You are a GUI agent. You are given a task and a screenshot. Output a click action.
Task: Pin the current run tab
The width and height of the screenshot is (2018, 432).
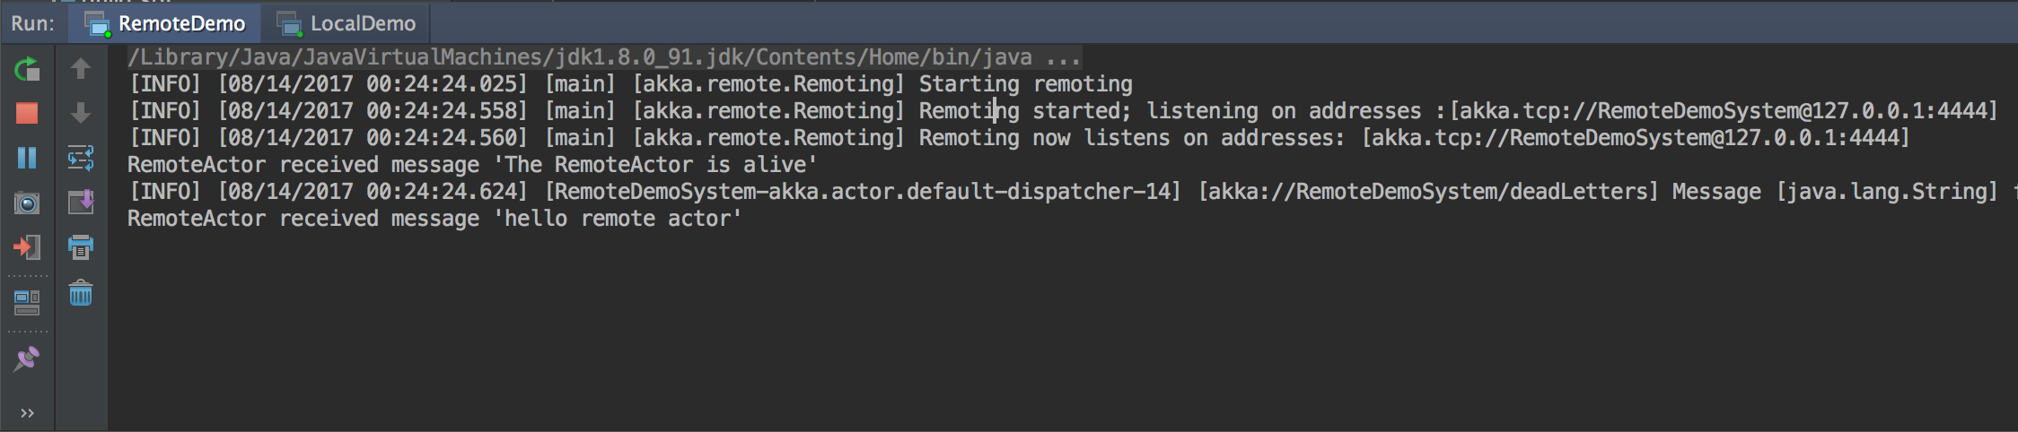point(27,359)
